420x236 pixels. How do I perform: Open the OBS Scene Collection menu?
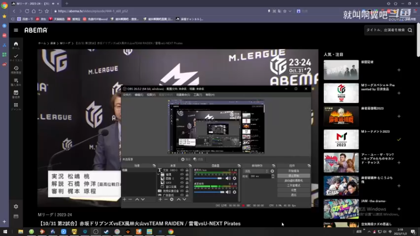point(183,95)
